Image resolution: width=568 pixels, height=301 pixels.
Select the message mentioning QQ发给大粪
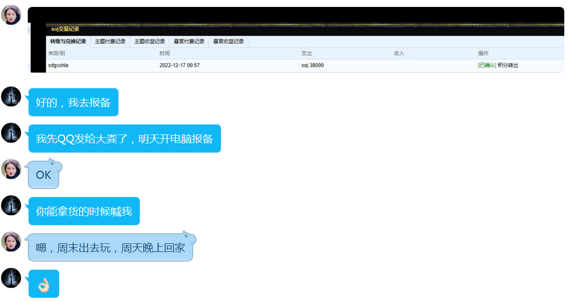pyautogui.click(x=124, y=139)
